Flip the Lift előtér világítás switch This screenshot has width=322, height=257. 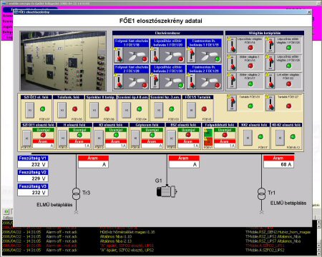tap(270, 81)
